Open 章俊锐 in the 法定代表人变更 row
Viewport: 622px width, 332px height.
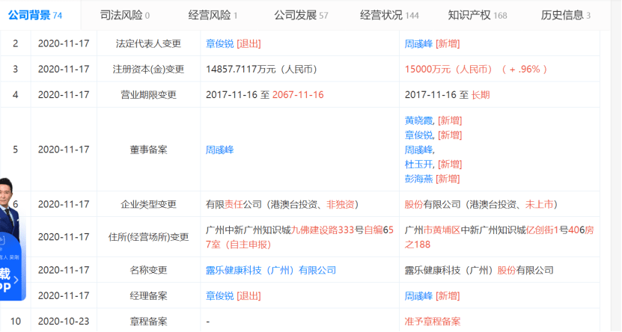coord(220,44)
